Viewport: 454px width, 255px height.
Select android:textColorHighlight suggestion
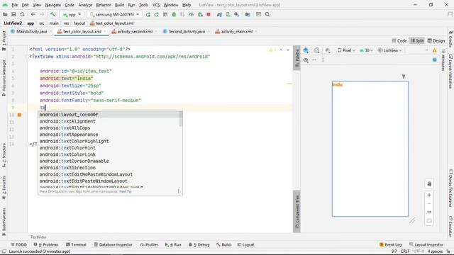[x=109, y=142]
